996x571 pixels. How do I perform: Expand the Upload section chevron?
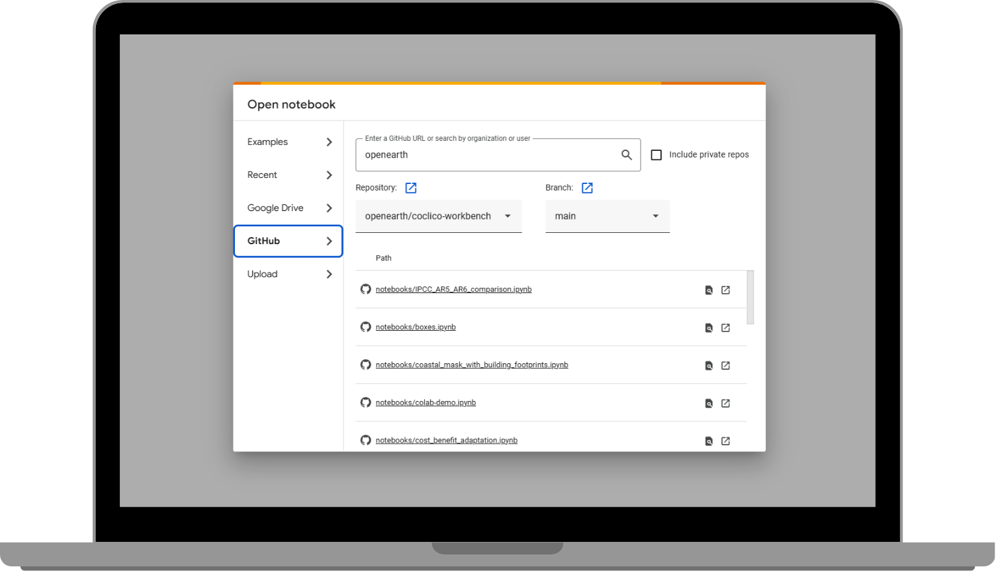point(329,274)
